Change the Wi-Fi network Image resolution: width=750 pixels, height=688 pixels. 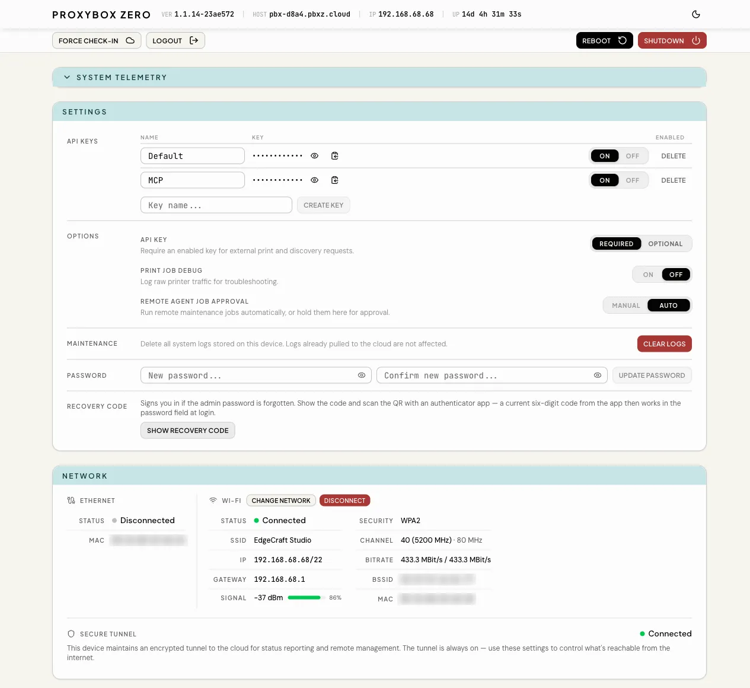pos(281,501)
